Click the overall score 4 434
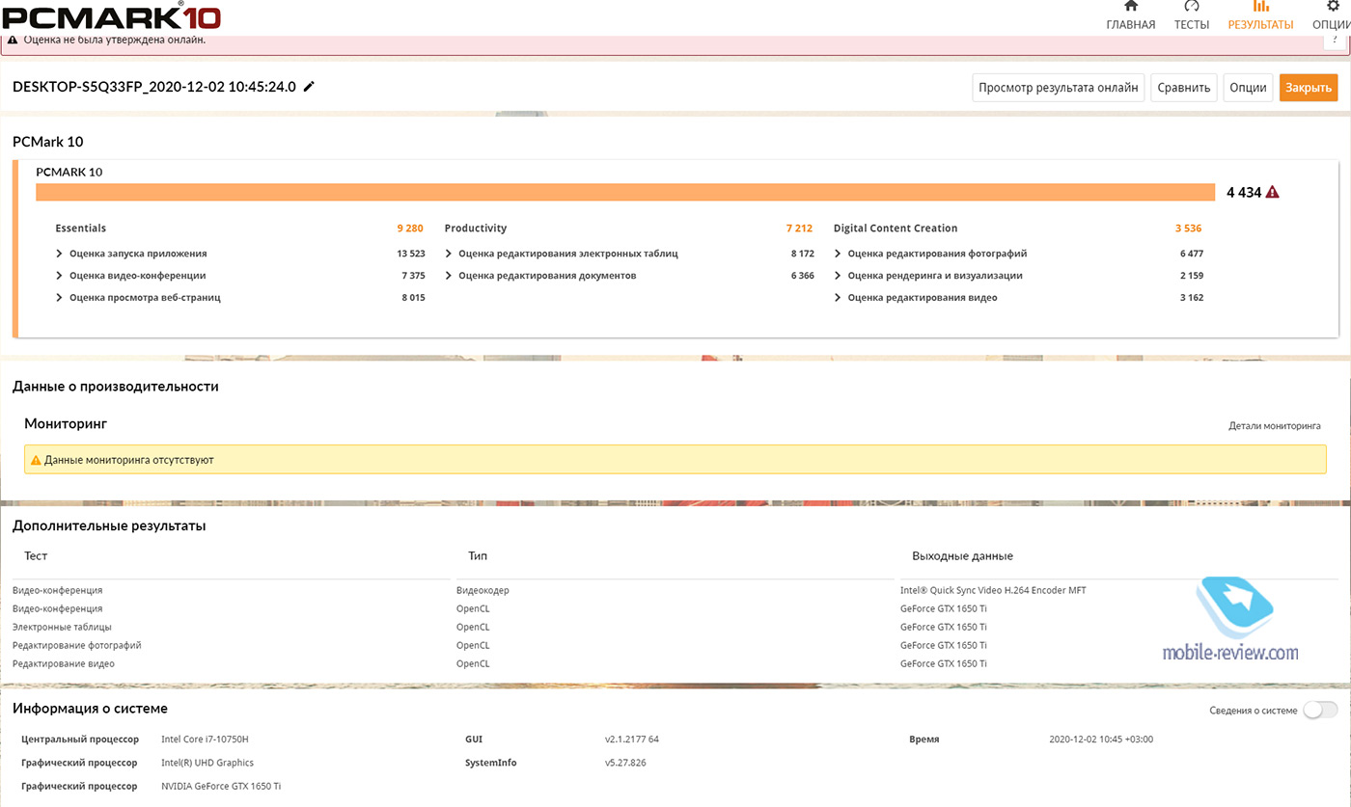Image resolution: width=1351 pixels, height=807 pixels. click(1244, 192)
